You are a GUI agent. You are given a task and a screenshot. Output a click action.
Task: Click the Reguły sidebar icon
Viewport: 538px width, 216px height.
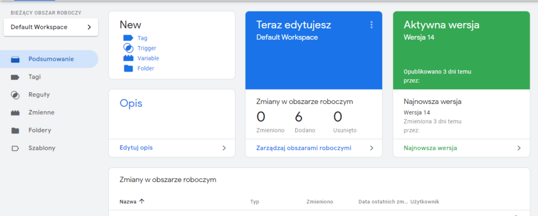tap(15, 95)
